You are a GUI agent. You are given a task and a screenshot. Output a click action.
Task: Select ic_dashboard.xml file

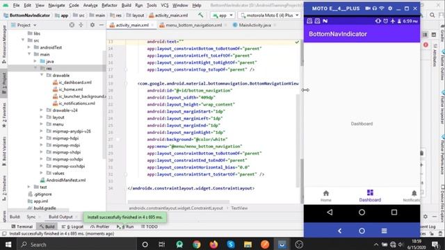[x=72, y=82]
